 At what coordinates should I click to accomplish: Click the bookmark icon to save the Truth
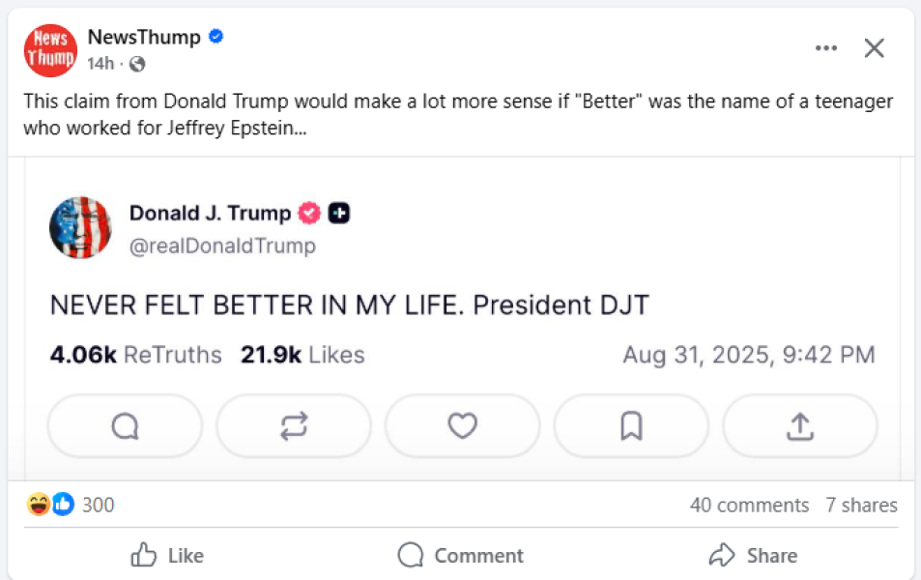[631, 425]
